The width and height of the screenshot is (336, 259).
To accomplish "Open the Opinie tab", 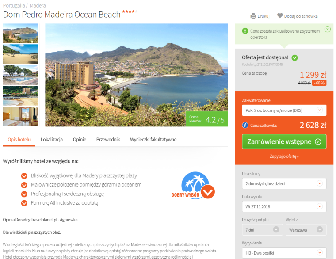I will 80,140.
